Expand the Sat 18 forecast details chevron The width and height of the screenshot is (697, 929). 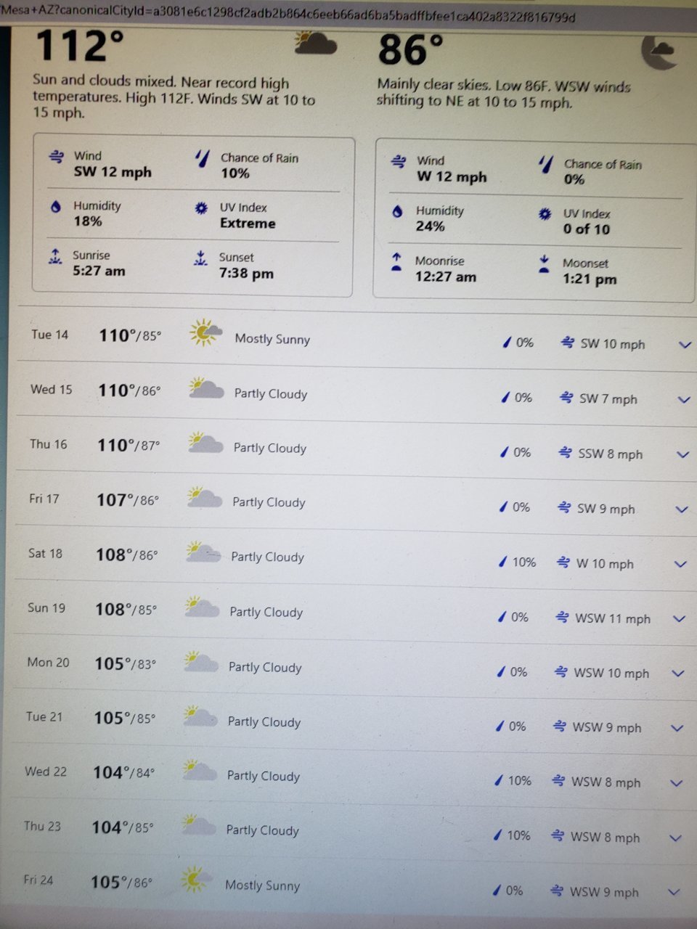(x=680, y=564)
